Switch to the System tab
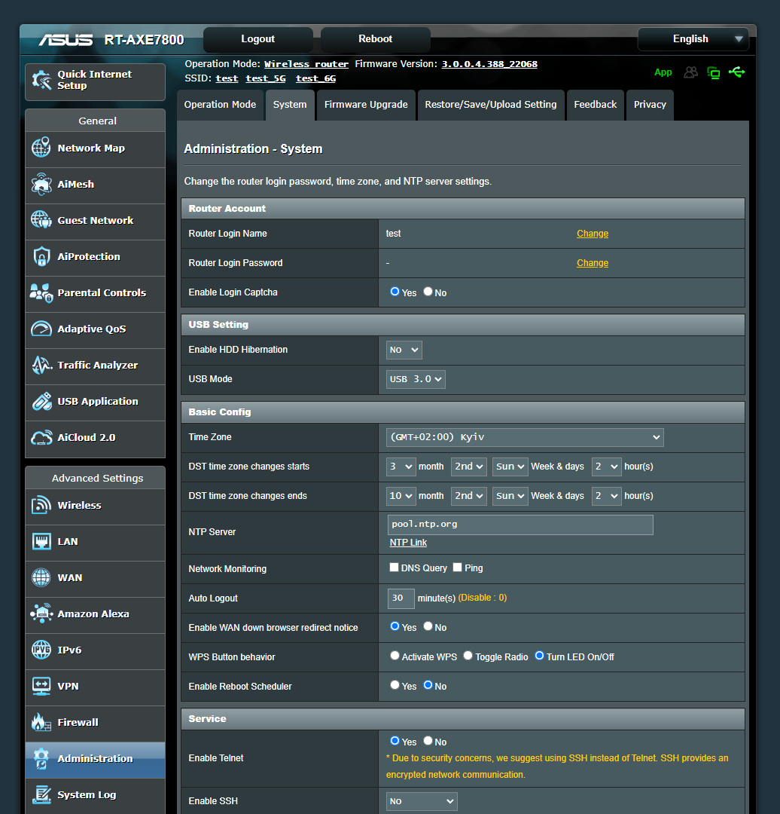Viewport: 780px width, 814px height. coord(290,105)
